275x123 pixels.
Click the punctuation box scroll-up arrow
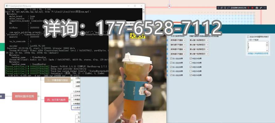coord(267,42)
